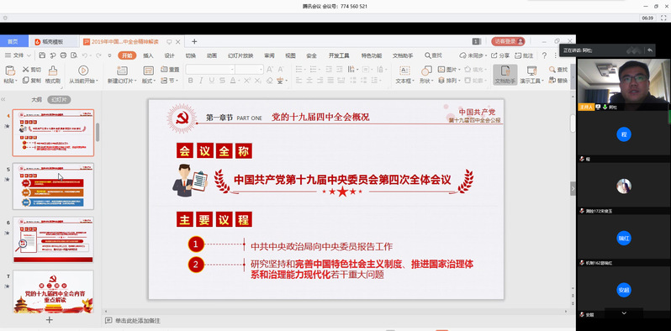This screenshot has width=671, height=331.
Task: Toggle italic formatting button
Action: pos(201,81)
